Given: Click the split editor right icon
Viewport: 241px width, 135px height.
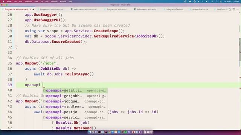Looking at the screenshot, I should (233, 9).
